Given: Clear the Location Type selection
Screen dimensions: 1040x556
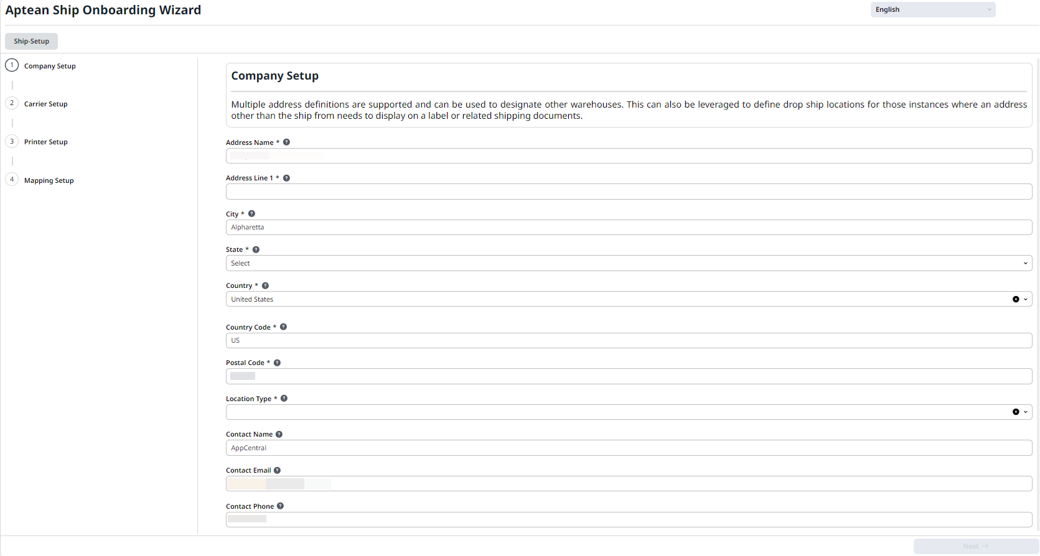Looking at the screenshot, I should 1016,412.
